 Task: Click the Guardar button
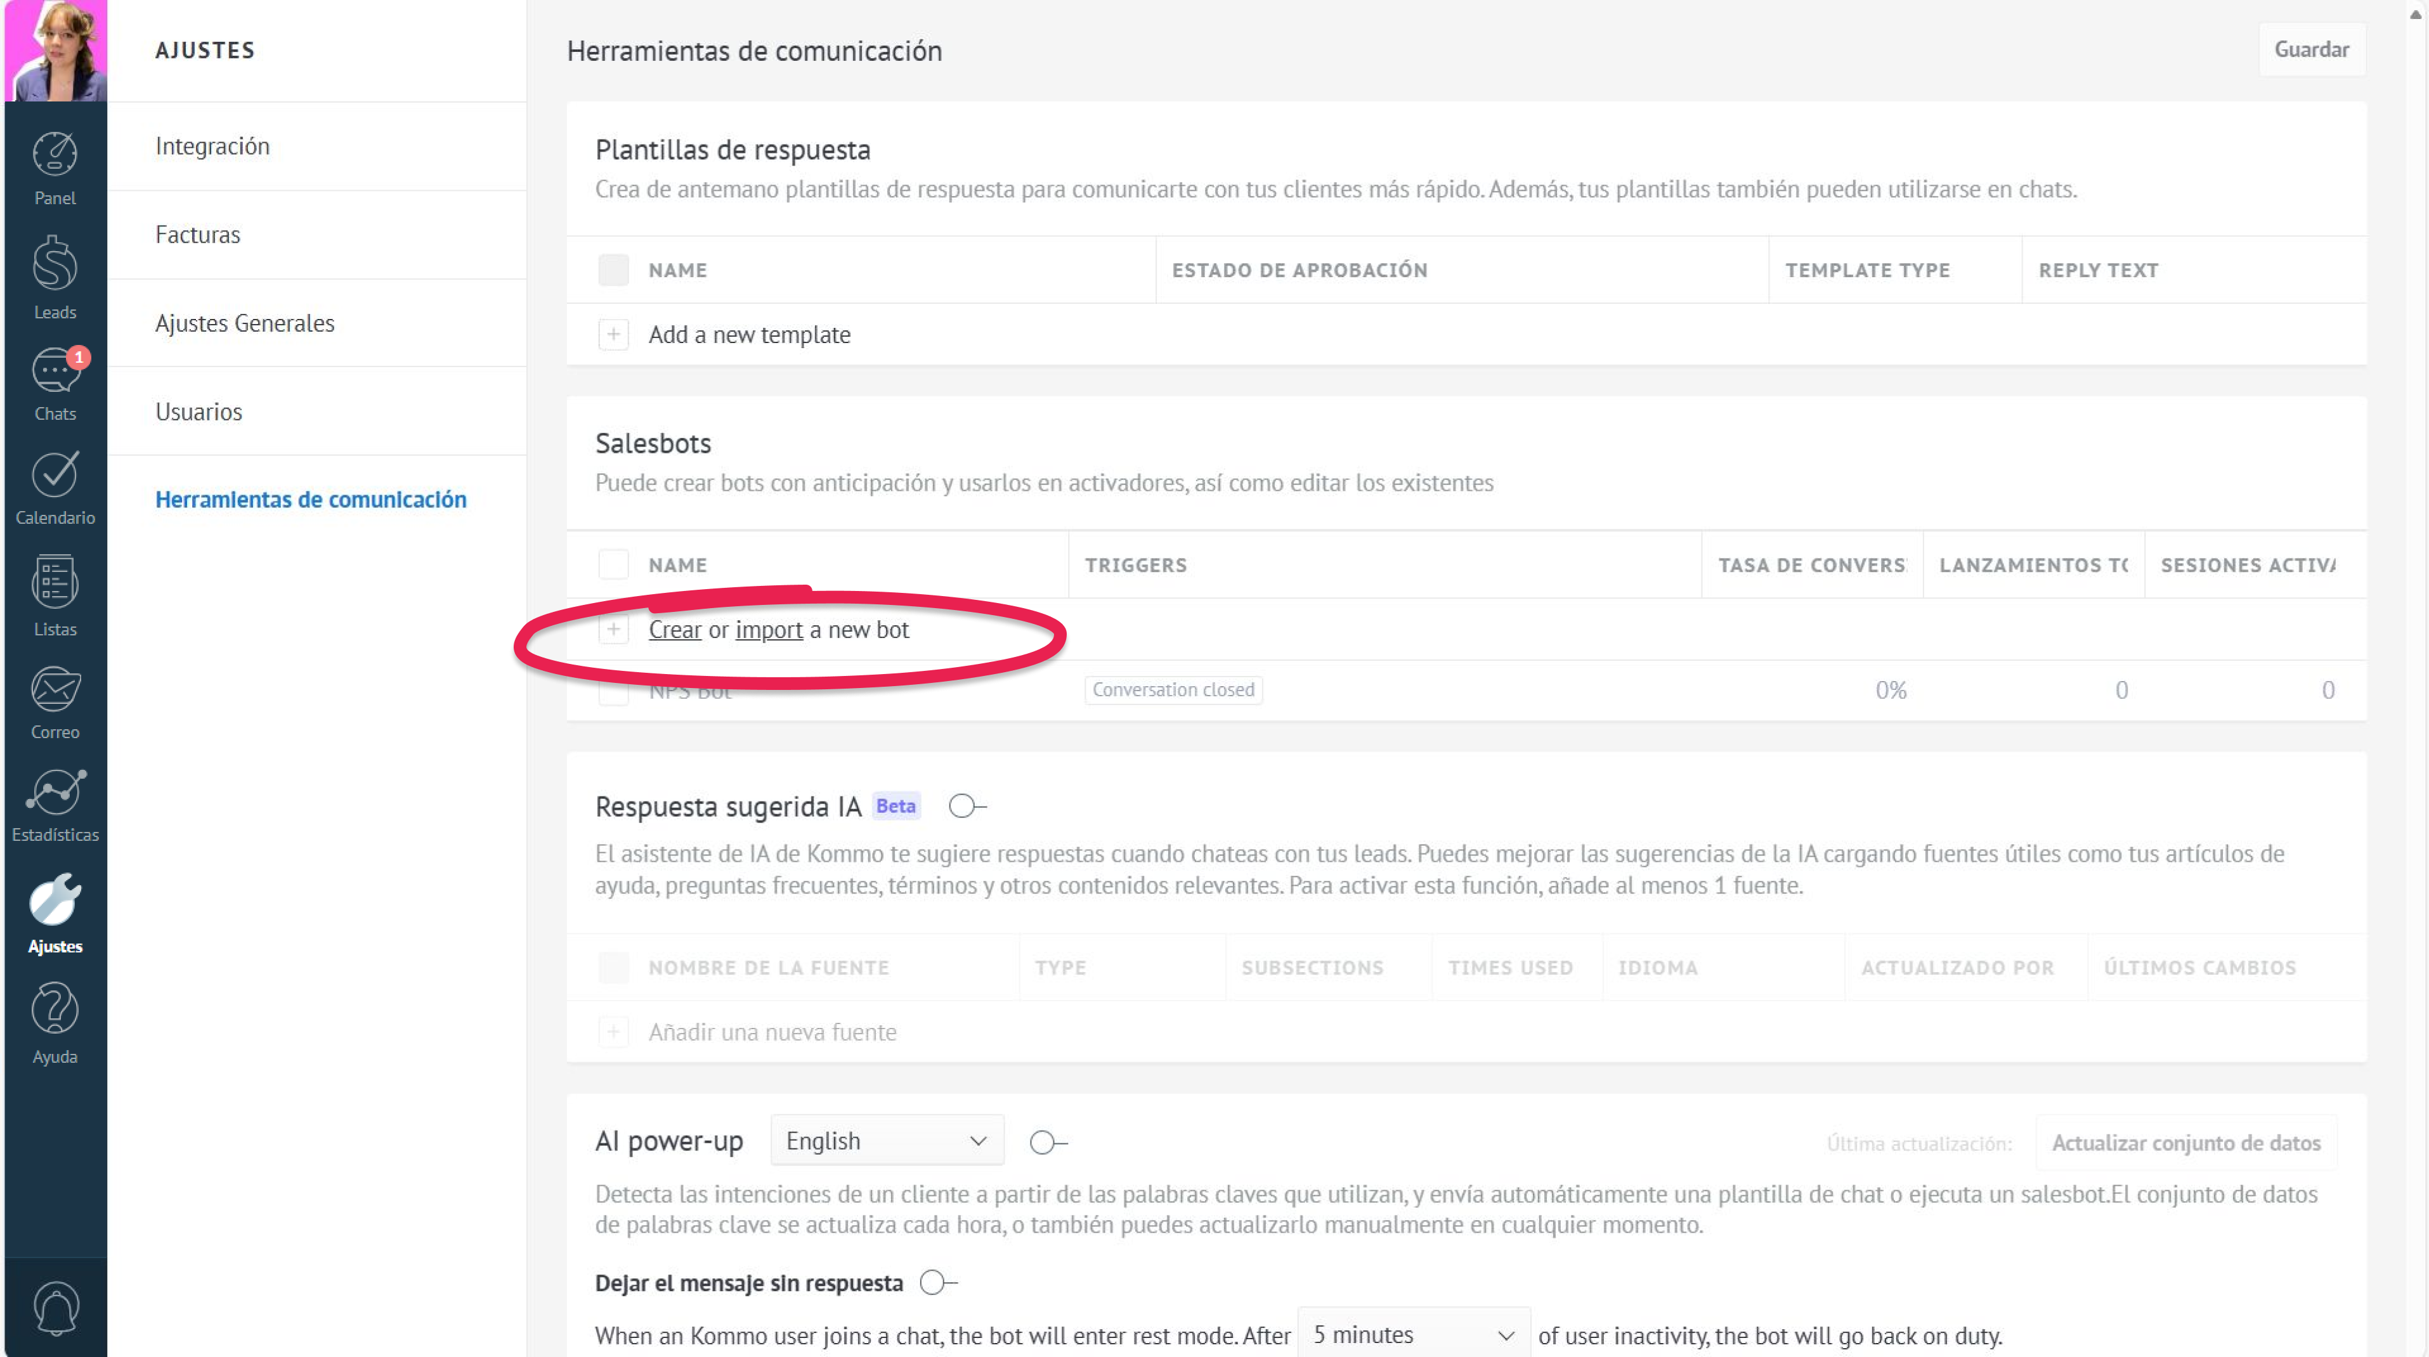[x=2310, y=49]
